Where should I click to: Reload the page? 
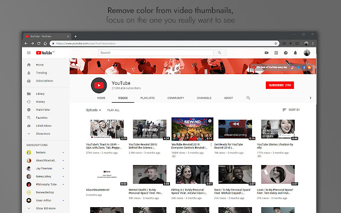[39, 44]
